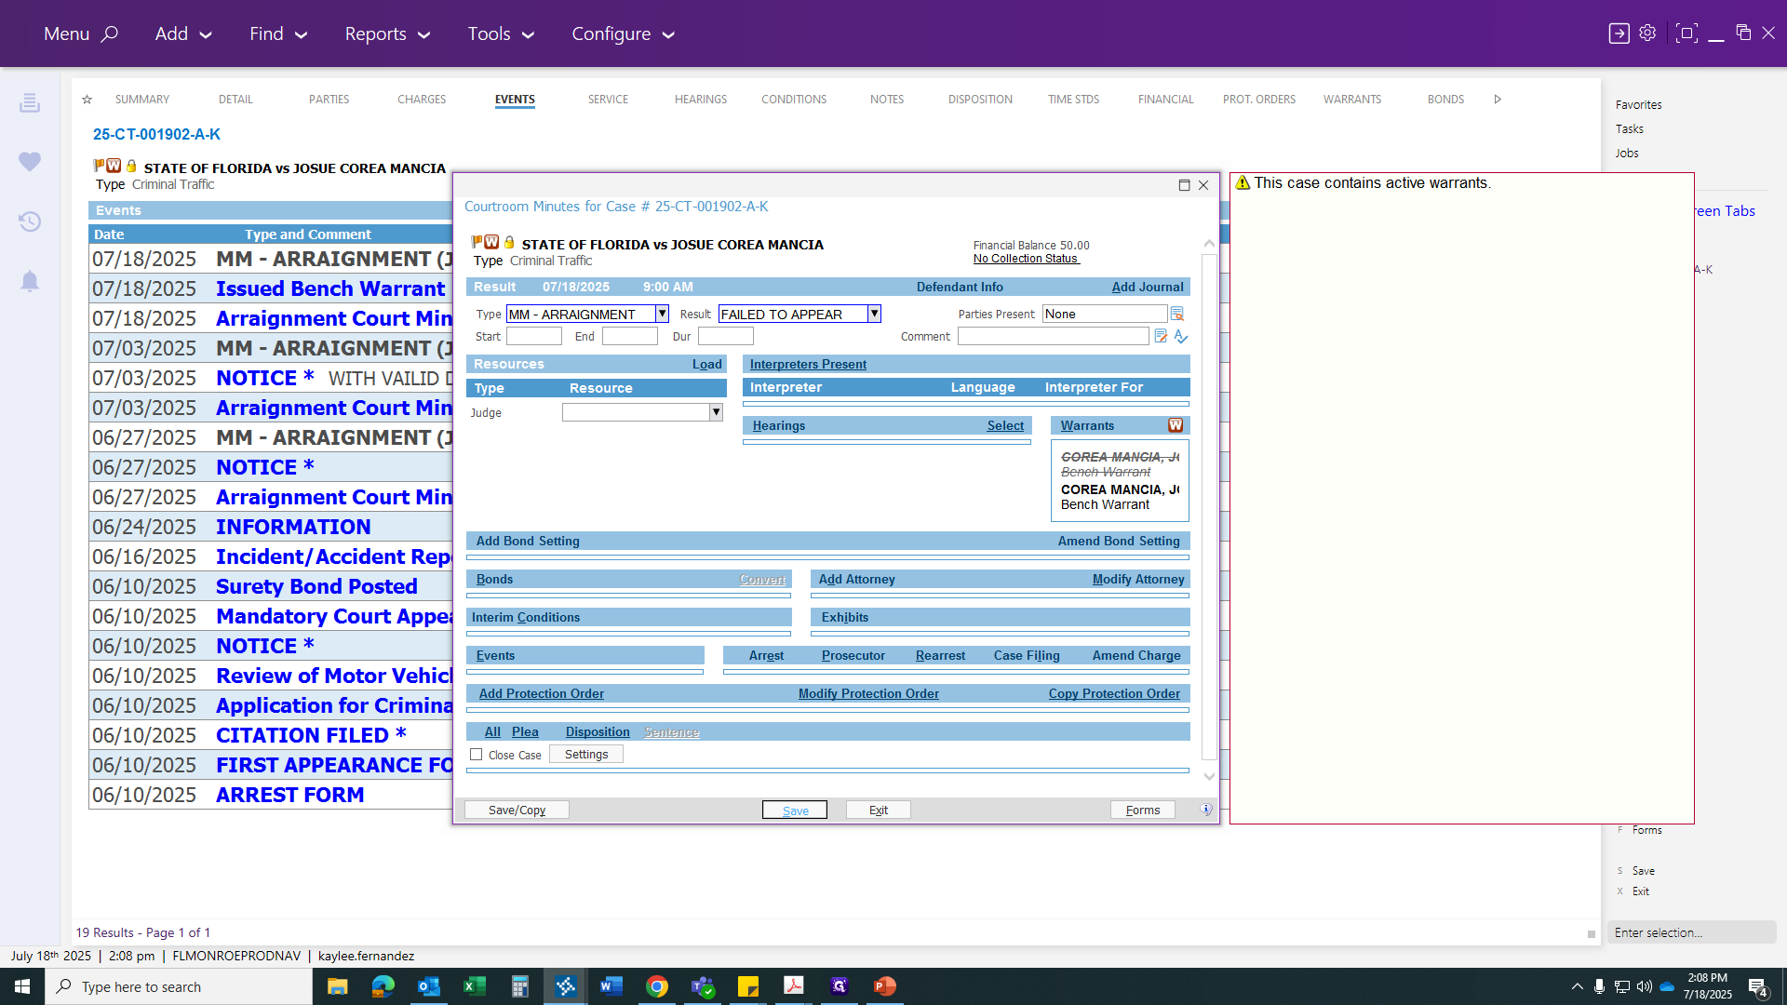The width and height of the screenshot is (1787, 1005).
Task: Open the Add dropdown menu
Action: [x=183, y=33]
